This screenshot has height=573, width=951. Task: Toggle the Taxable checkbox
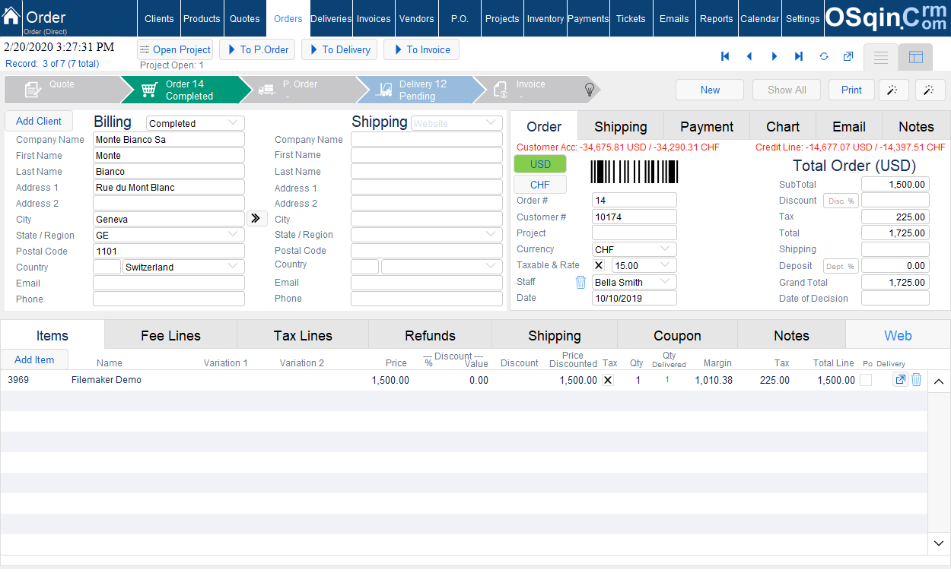pos(599,265)
